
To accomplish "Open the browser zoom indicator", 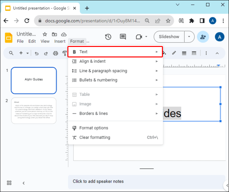I will (x=147, y=21).
